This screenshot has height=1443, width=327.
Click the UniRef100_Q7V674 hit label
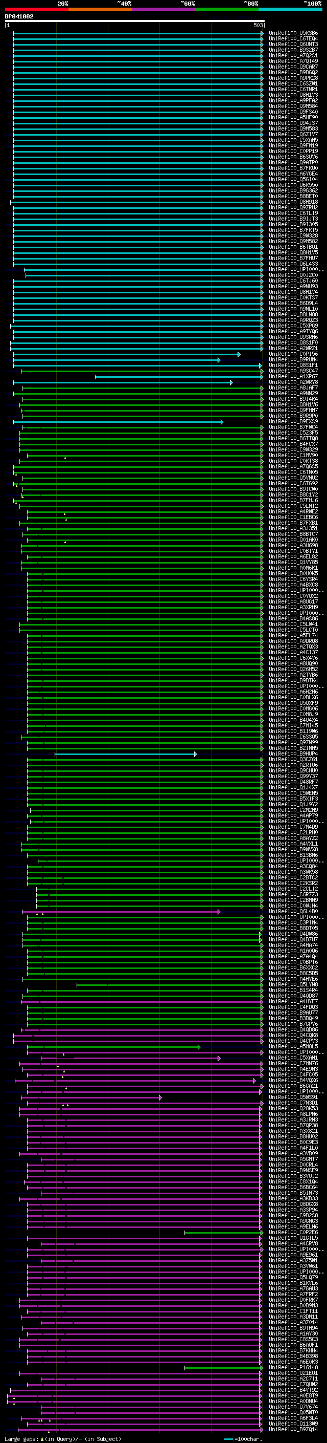293,1407
